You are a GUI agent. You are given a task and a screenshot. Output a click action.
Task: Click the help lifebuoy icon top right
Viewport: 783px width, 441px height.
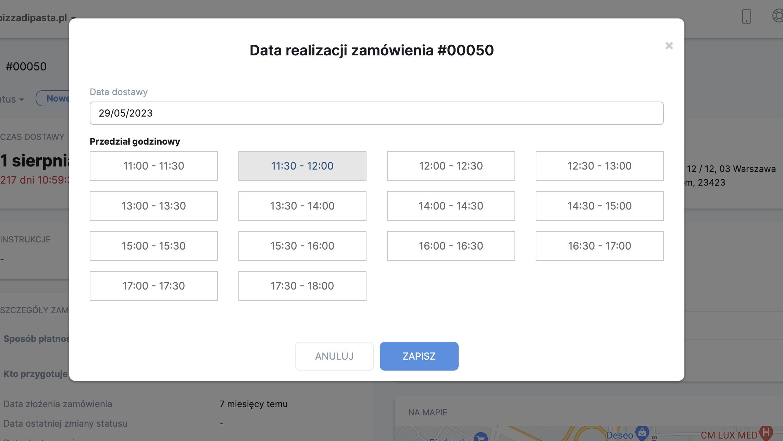[x=778, y=16]
